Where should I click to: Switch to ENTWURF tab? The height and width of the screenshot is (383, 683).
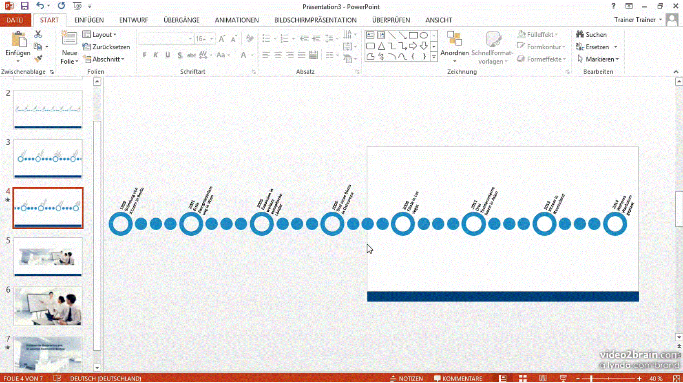133,20
